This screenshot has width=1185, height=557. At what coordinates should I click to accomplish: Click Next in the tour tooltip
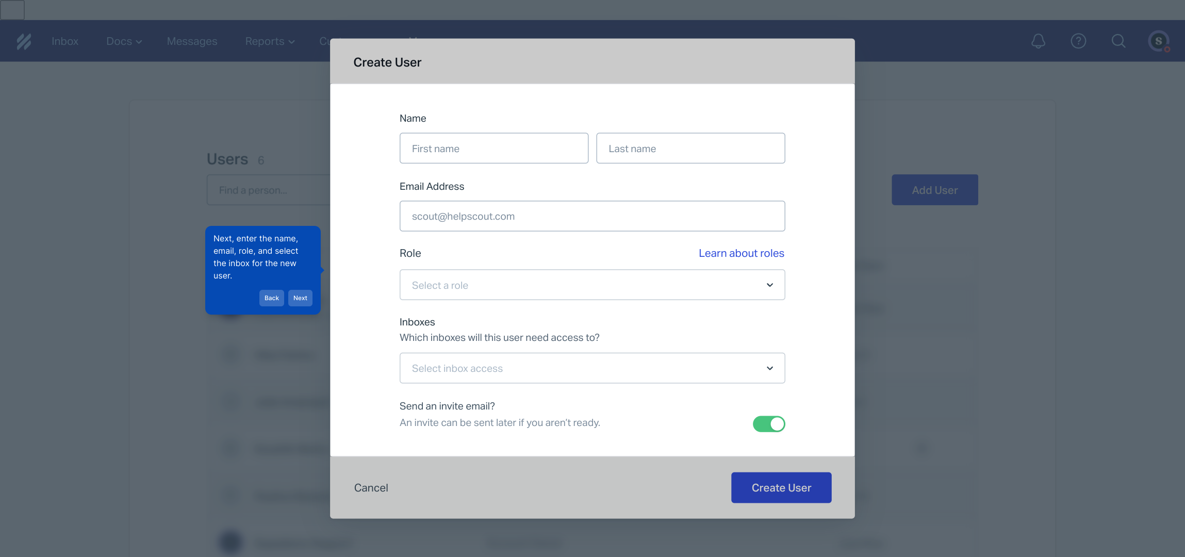click(x=300, y=298)
